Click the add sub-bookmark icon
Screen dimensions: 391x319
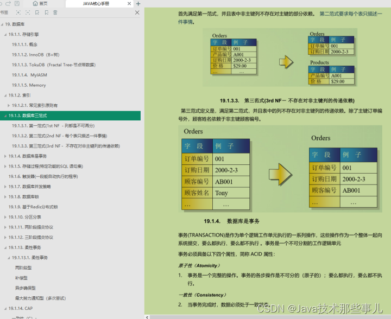pos(46,12)
